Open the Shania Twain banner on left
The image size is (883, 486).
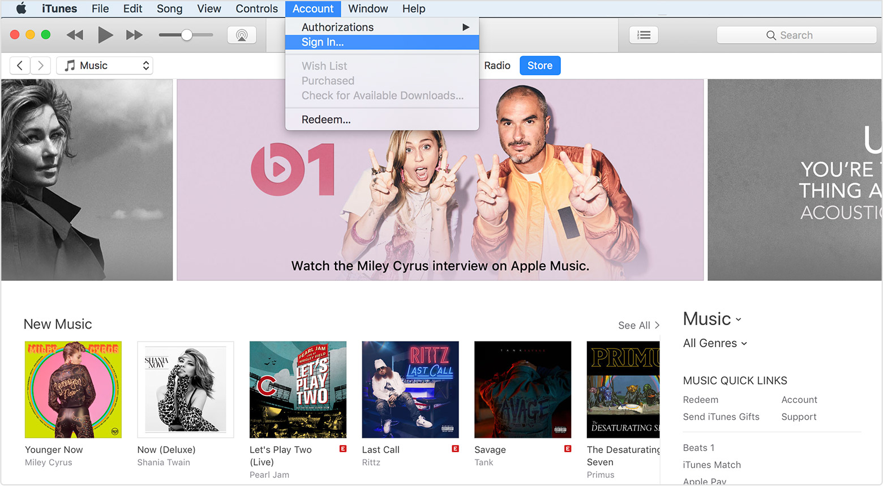click(87, 180)
